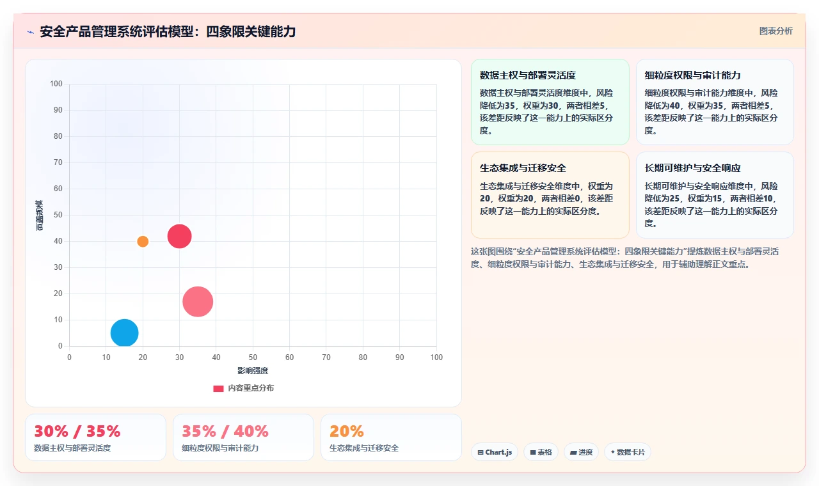
Task: Click the 覆盖范围 y-axis title
Action: coord(40,215)
